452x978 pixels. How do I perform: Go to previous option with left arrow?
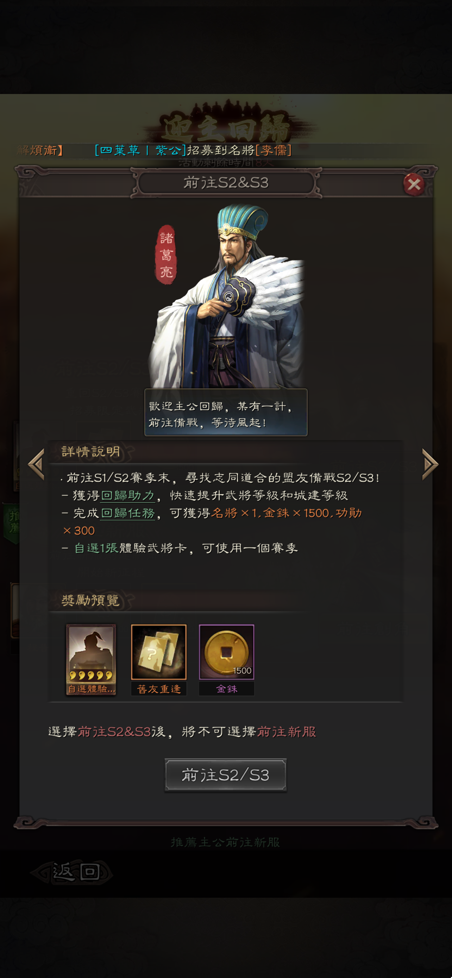click(x=37, y=464)
